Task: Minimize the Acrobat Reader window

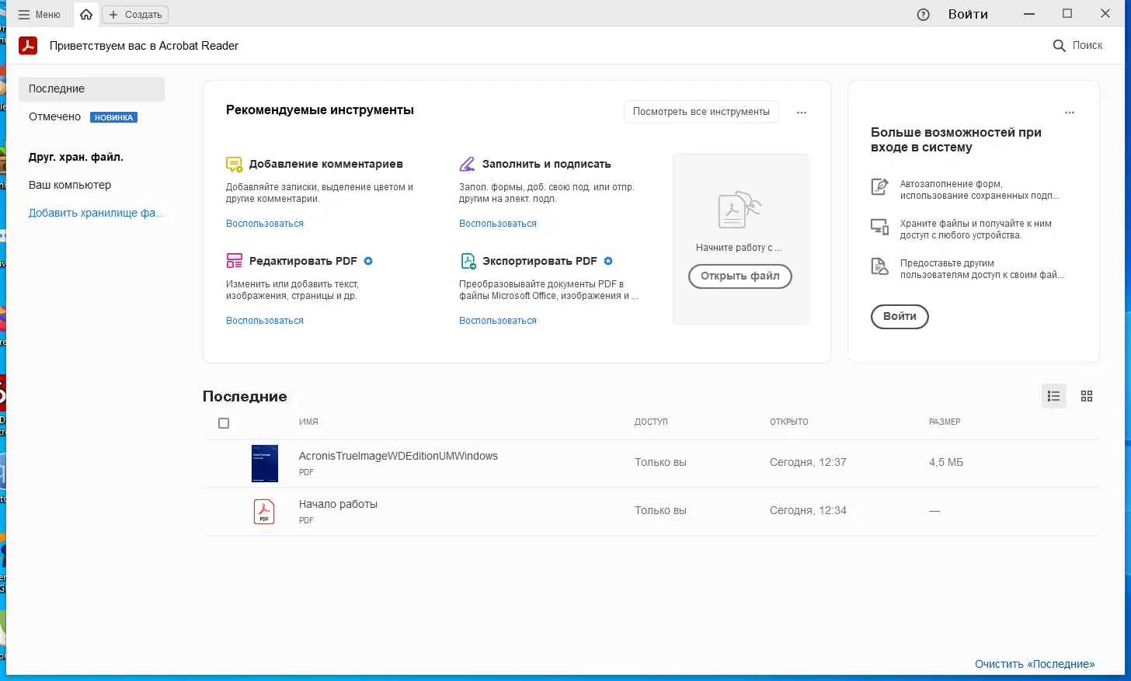Action: pyautogui.click(x=1029, y=14)
